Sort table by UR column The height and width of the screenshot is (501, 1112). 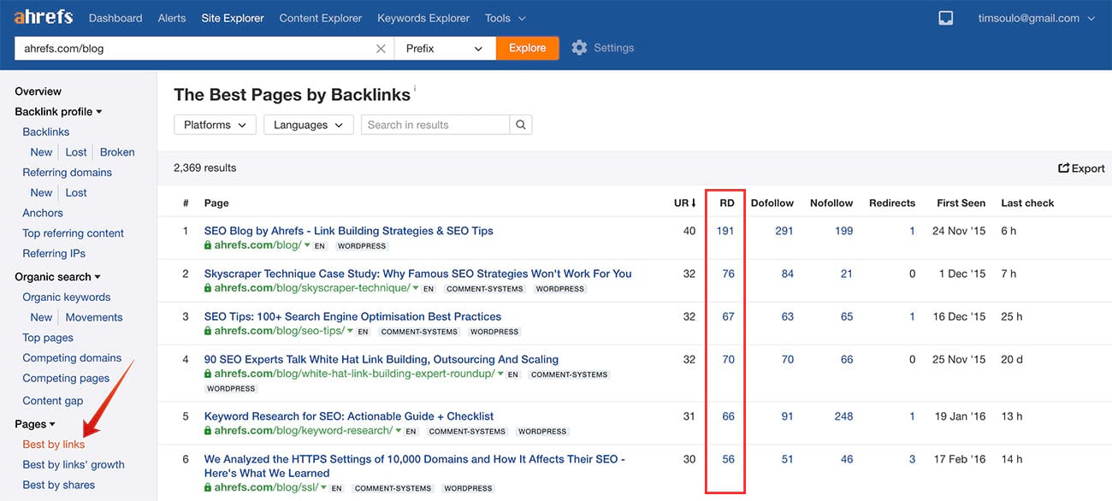[x=684, y=203]
